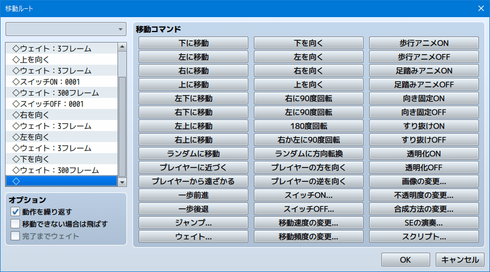Screen dimensions: 490x272
Task: Open 画像の変更... dialog
Action: click(x=424, y=181)
